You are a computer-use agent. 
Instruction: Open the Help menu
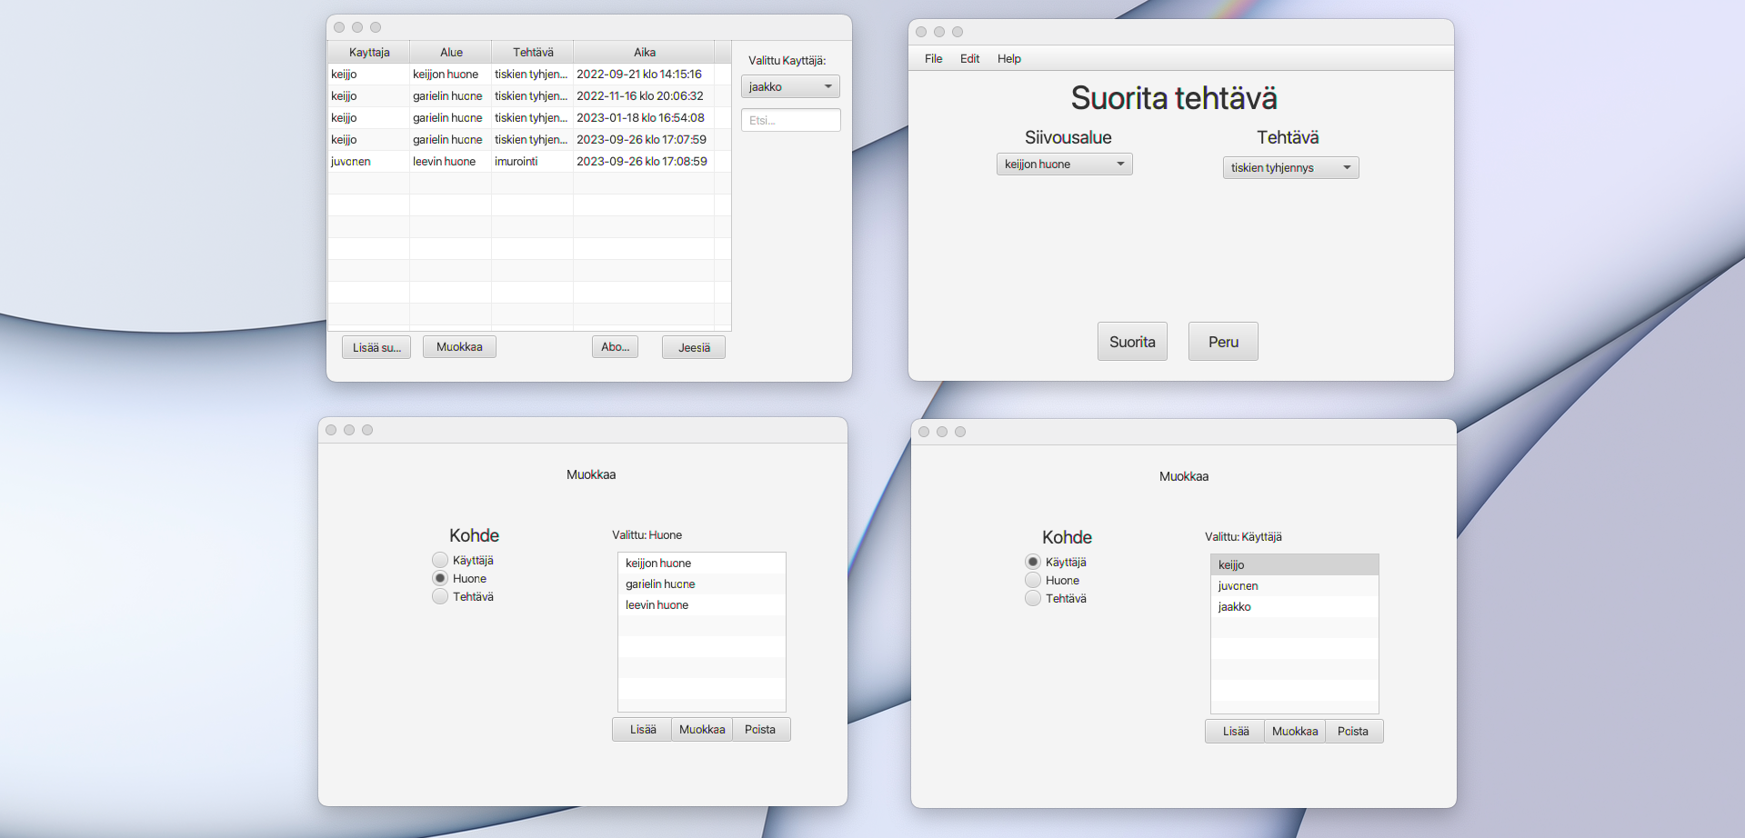coord(1008,58)
